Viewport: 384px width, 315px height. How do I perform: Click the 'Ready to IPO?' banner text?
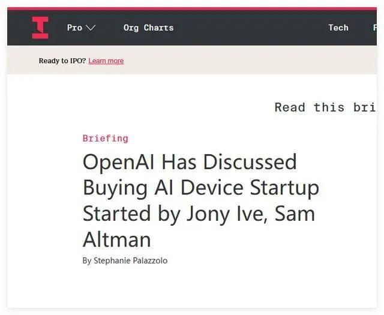62,61
